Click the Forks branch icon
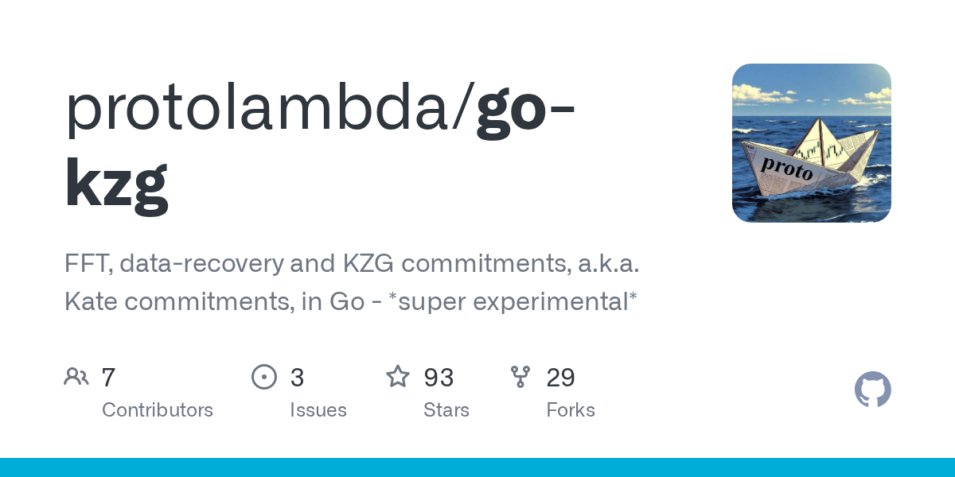Image resolution: width=955 pixels, height=477 pixels. [x=520, y=377]
